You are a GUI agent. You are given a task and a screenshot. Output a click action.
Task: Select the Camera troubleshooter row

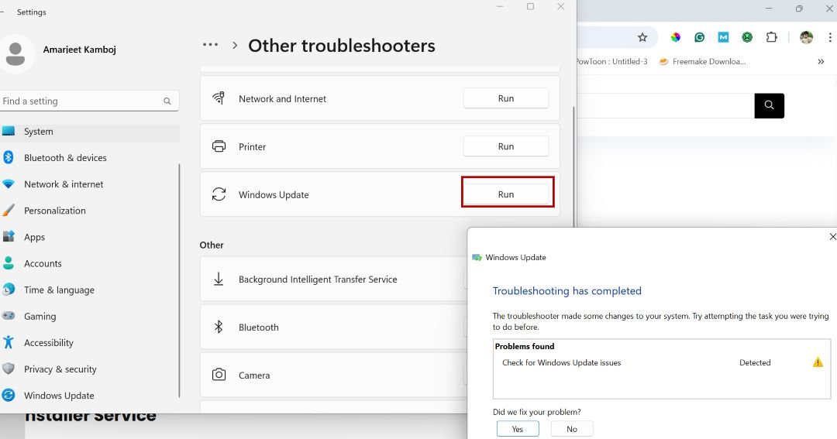pyautogui.click(x=333, y=375)
